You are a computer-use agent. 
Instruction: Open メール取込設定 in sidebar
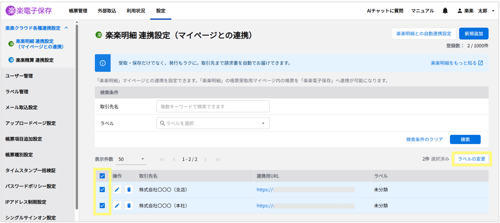(21, 108)
